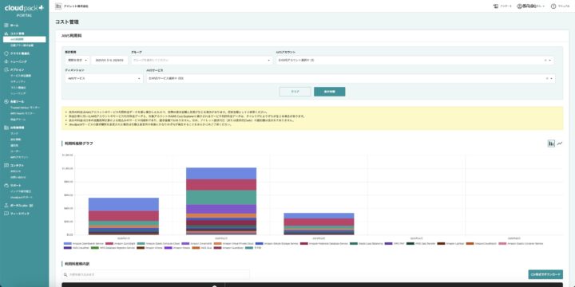Click the CSV形式でダウンロード button

click(x=545, y=274)
